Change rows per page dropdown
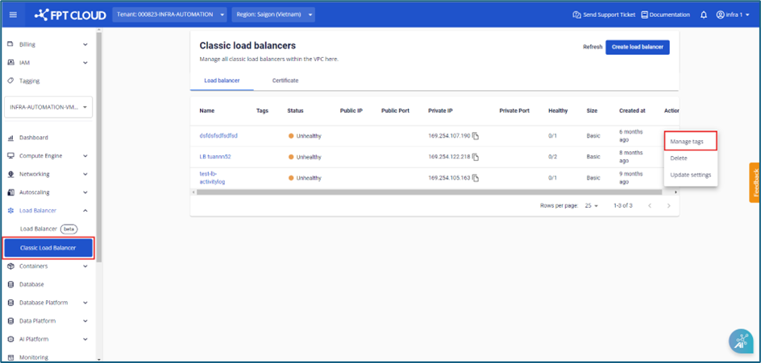The width and height of the screenshot is (761, 363). point(592,206)
